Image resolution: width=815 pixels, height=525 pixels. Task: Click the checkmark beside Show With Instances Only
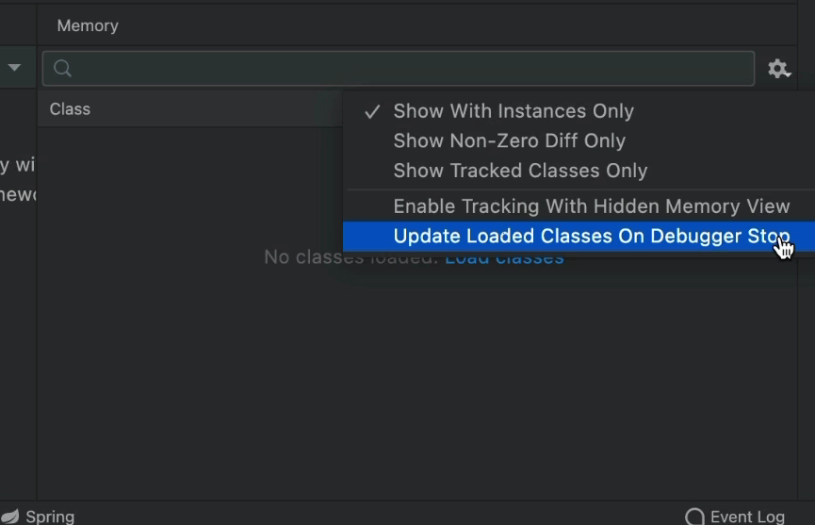[372, 111]
